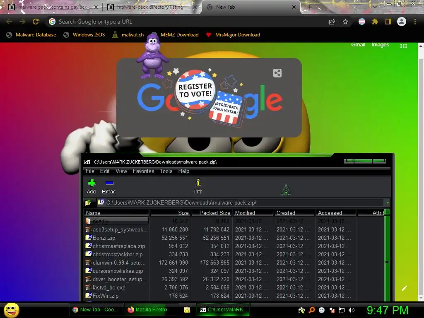
Task: Click the magnifier tray icon
Action: click(312, 310)
